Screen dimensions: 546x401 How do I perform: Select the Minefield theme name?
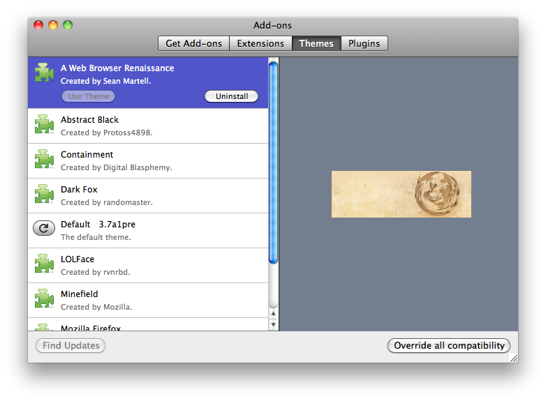[80, 294]
